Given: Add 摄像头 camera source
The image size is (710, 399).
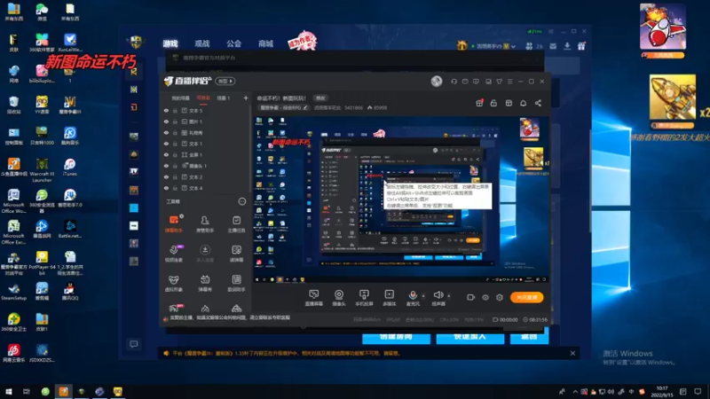Looking at the screenshot, I should (x=339, y=298).
